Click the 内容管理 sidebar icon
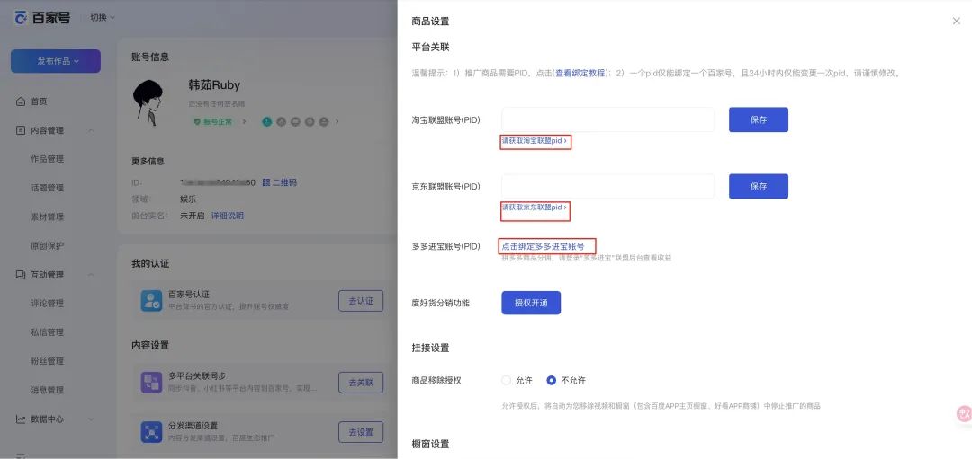972x459 pixels. point(21,130)
